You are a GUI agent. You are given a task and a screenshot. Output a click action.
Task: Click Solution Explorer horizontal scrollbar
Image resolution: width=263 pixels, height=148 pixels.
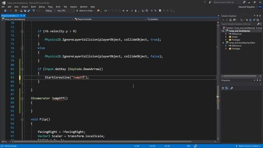[240, 76]
